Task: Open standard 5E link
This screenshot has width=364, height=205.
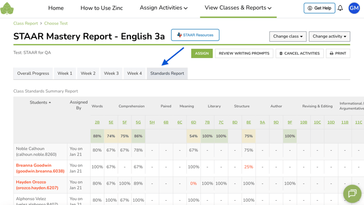Action: 111,123
